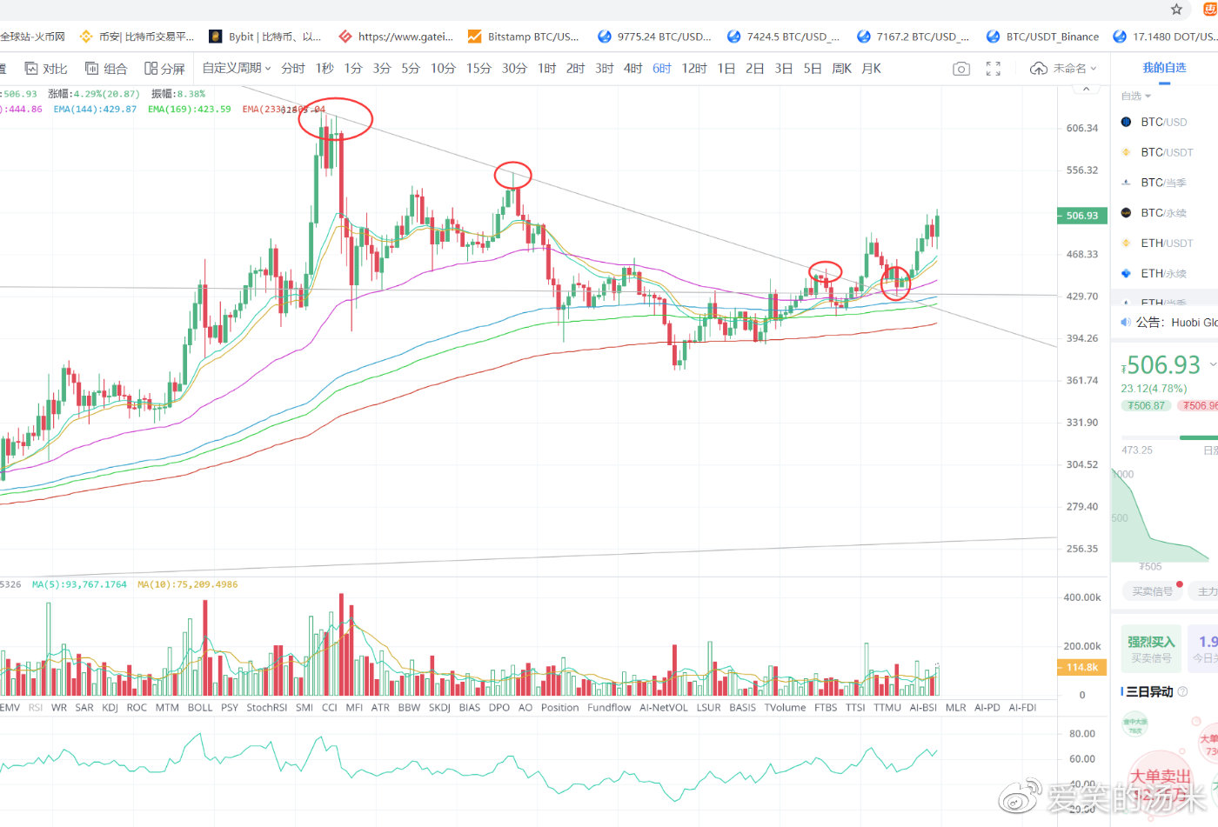1218x827 pixels.
Task: Bookmark page with browser star icon
Action: [x=1176, y=10]
